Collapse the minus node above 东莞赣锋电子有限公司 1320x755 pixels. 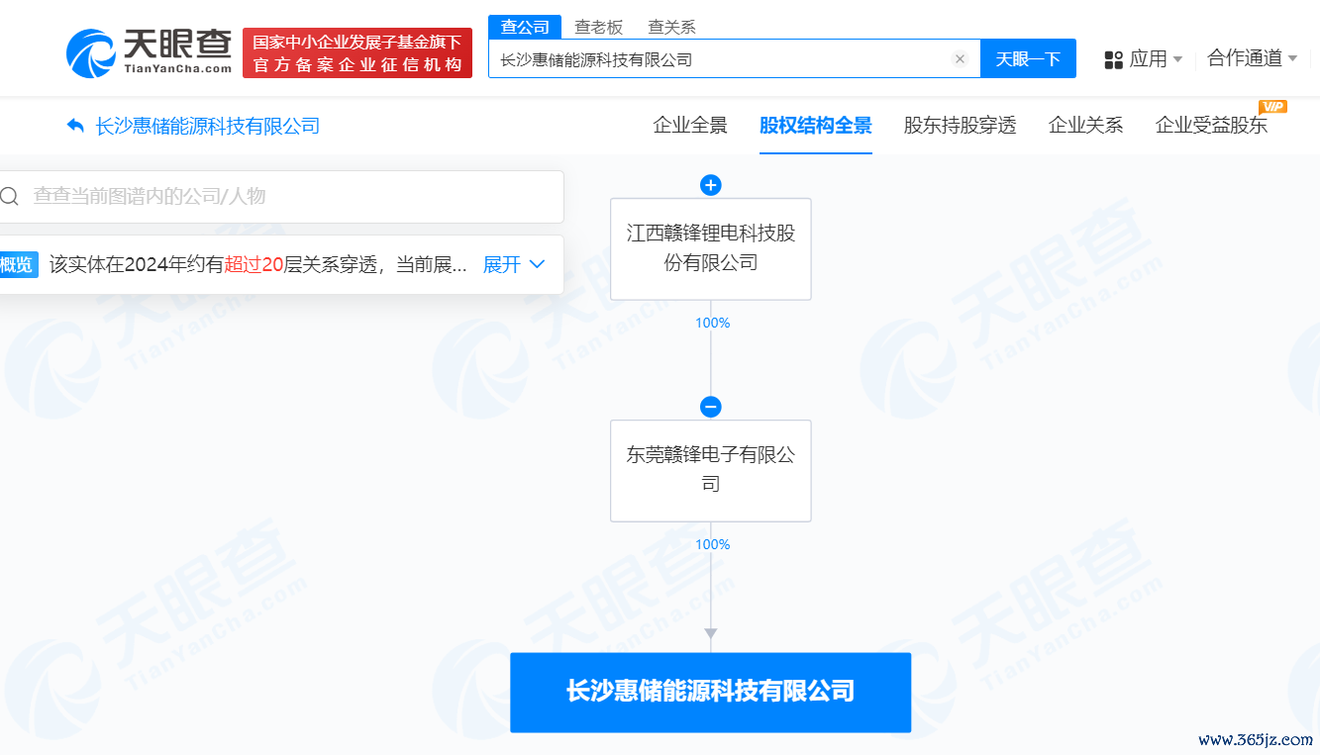point(711,407)
